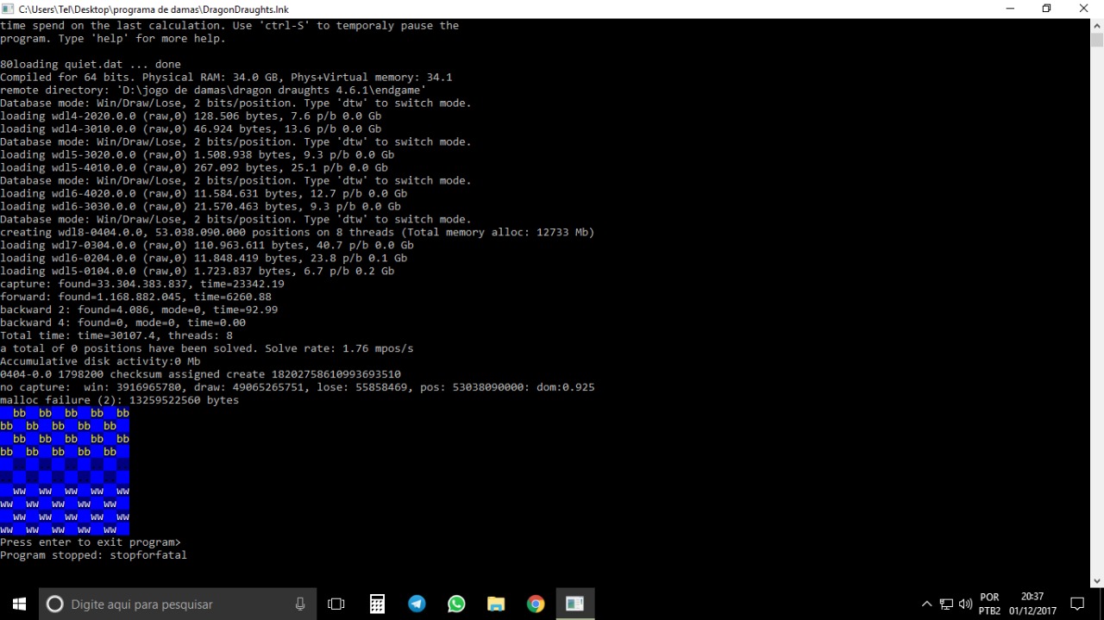The width and height of the screenshot is (1104, 620).
Task: Open the volume control tray icon
Action: (x=965, y=604)
